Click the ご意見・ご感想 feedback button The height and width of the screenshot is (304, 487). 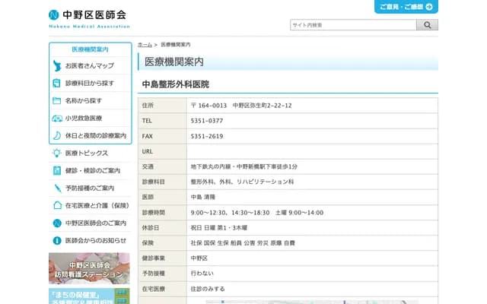(x=406, y=7)
